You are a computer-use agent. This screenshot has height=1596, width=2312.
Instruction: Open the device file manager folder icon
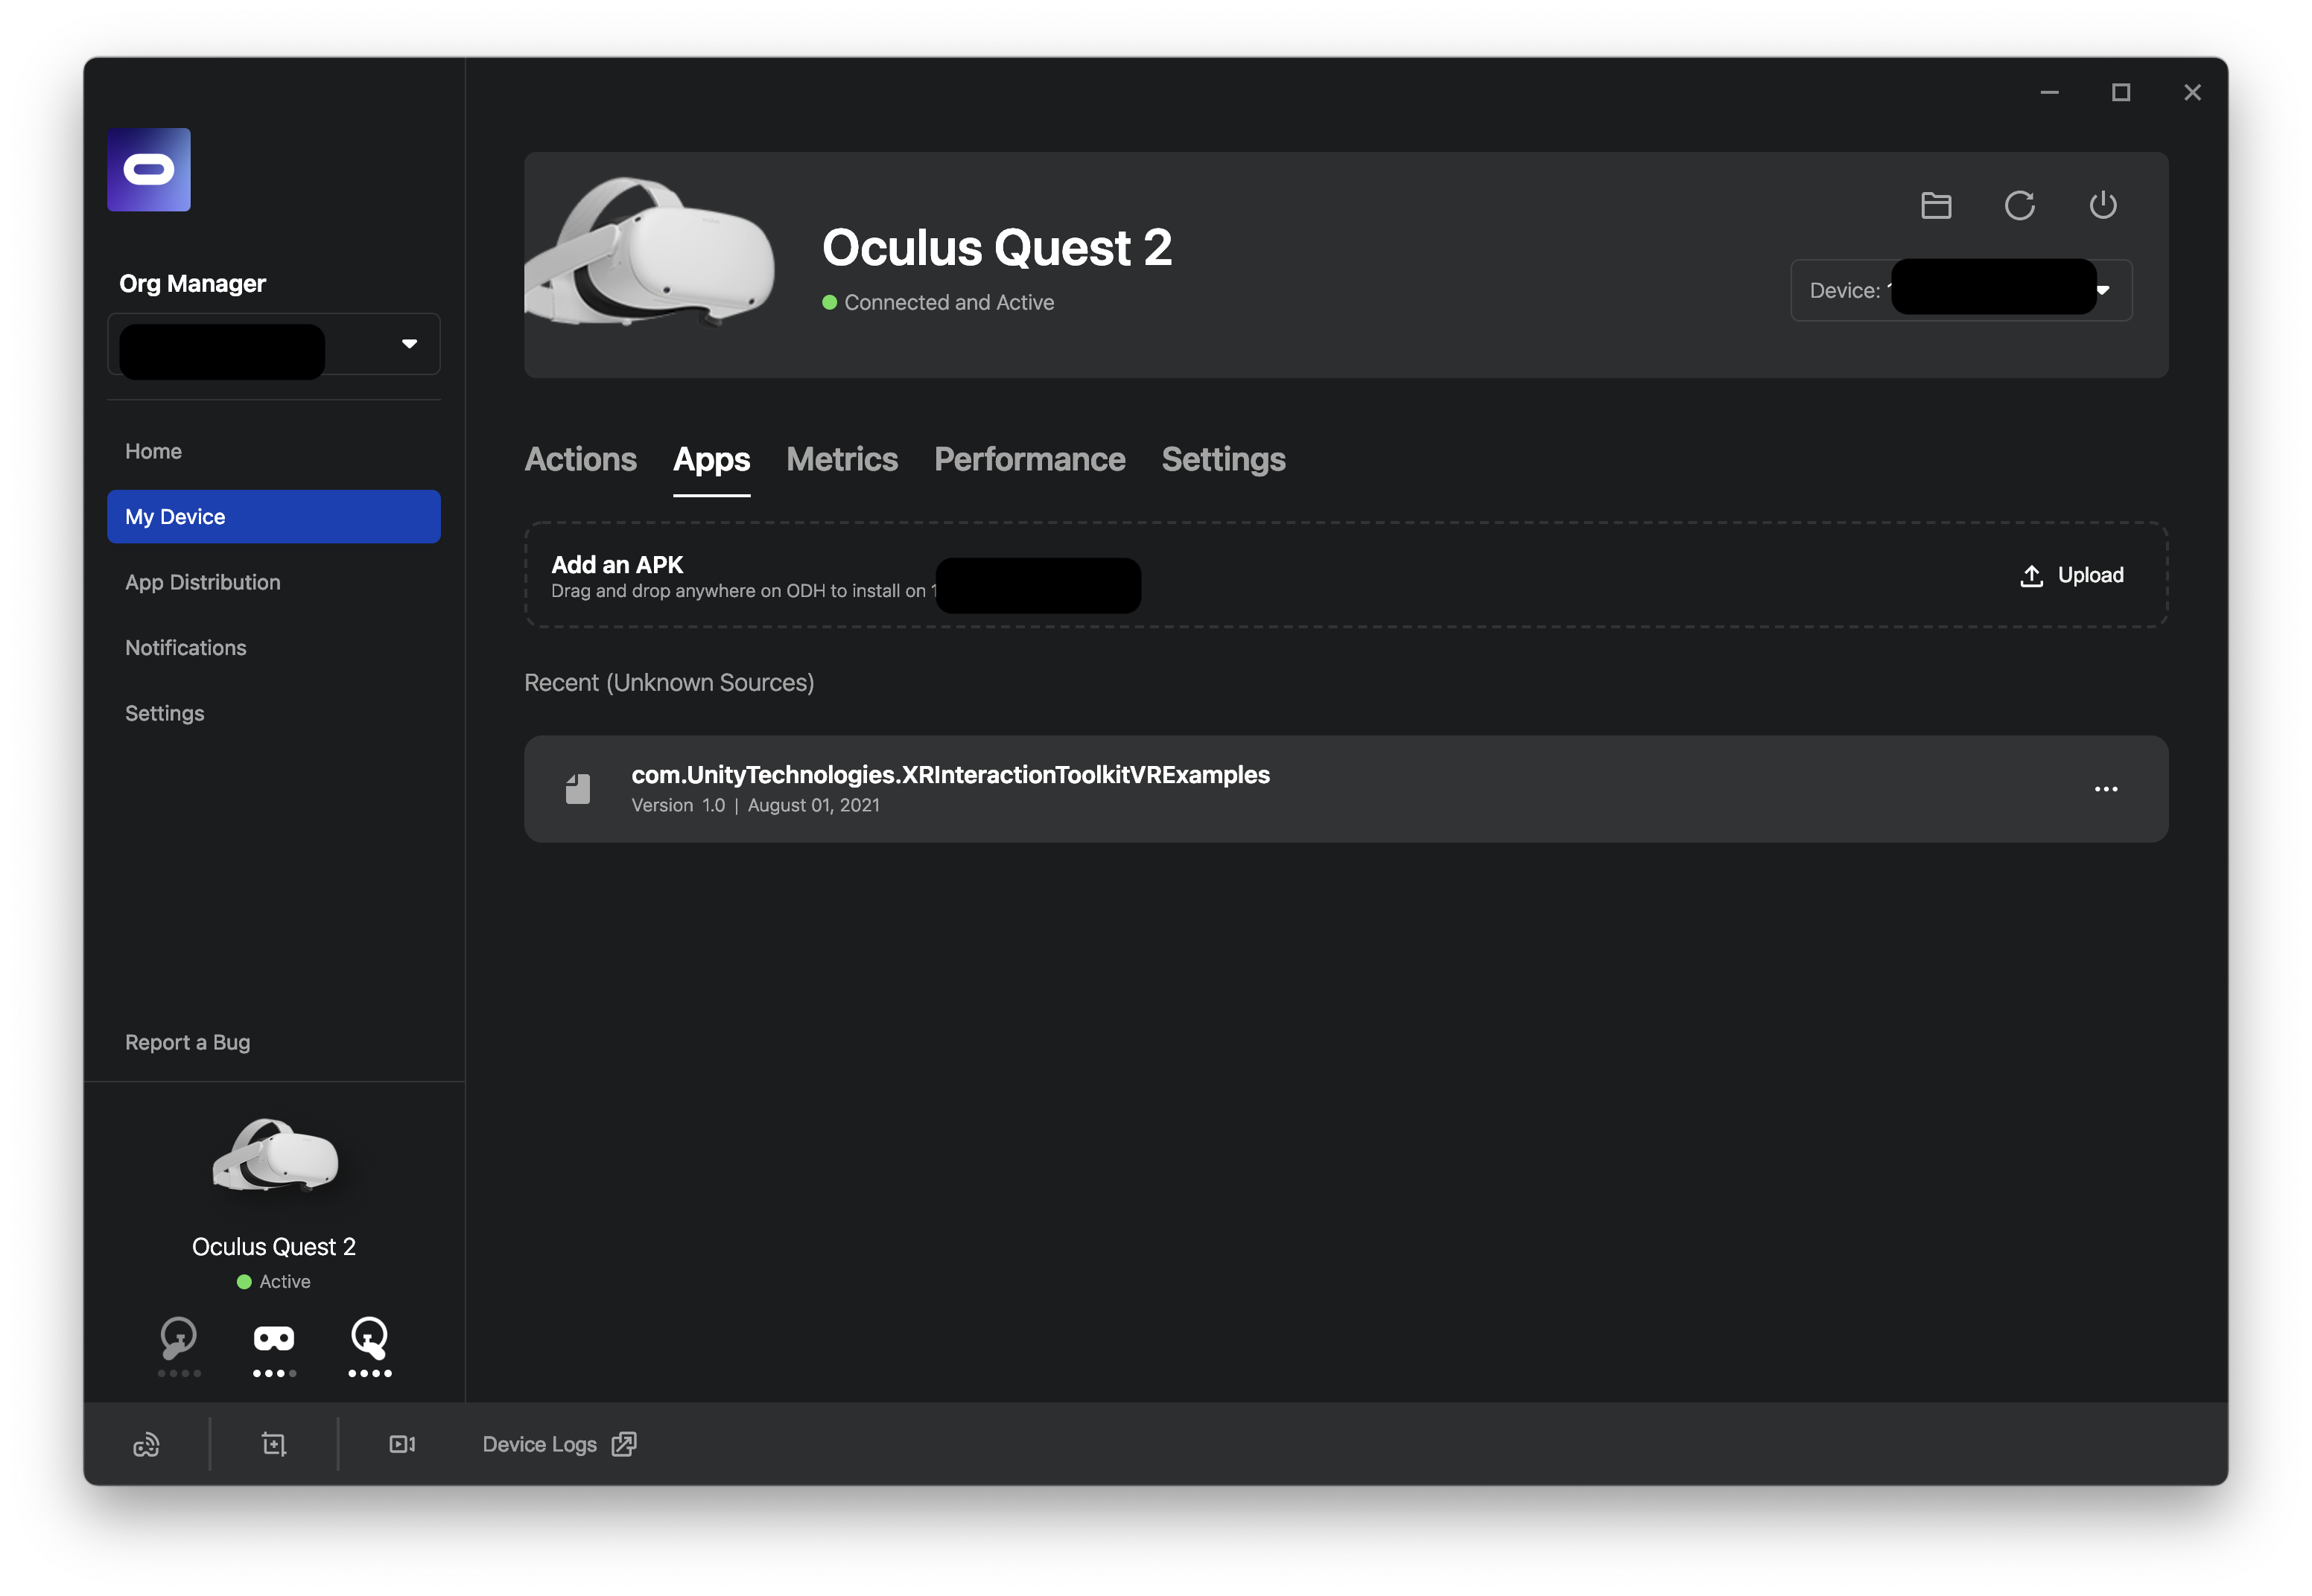[x=1936, y=205]
